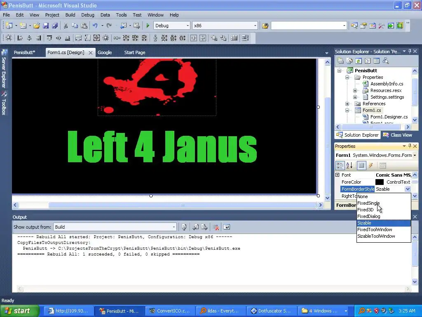The width and height of the screenshot is (422, 317).
Task: Open the Tools menu
Action: (x=122, y=15)
